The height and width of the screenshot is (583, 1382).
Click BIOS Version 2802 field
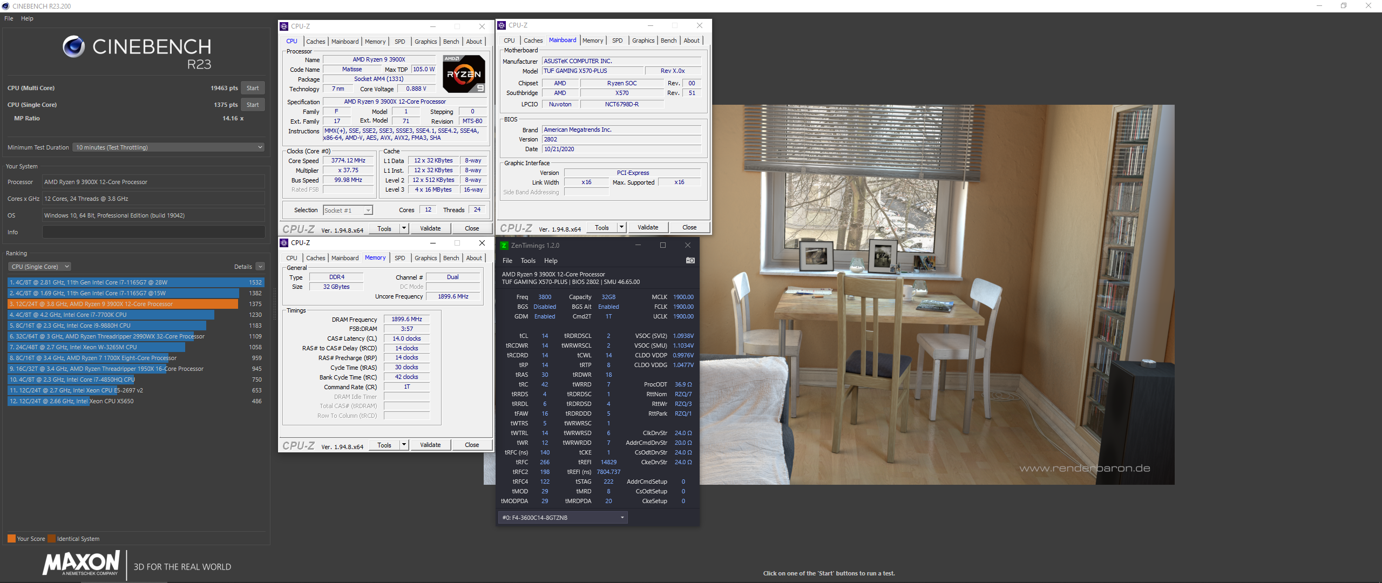621,139
